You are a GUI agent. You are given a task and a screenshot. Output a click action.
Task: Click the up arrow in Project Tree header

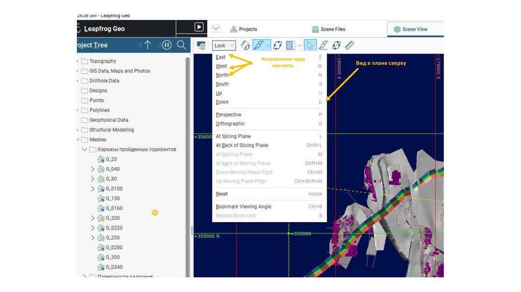(148, 45)
